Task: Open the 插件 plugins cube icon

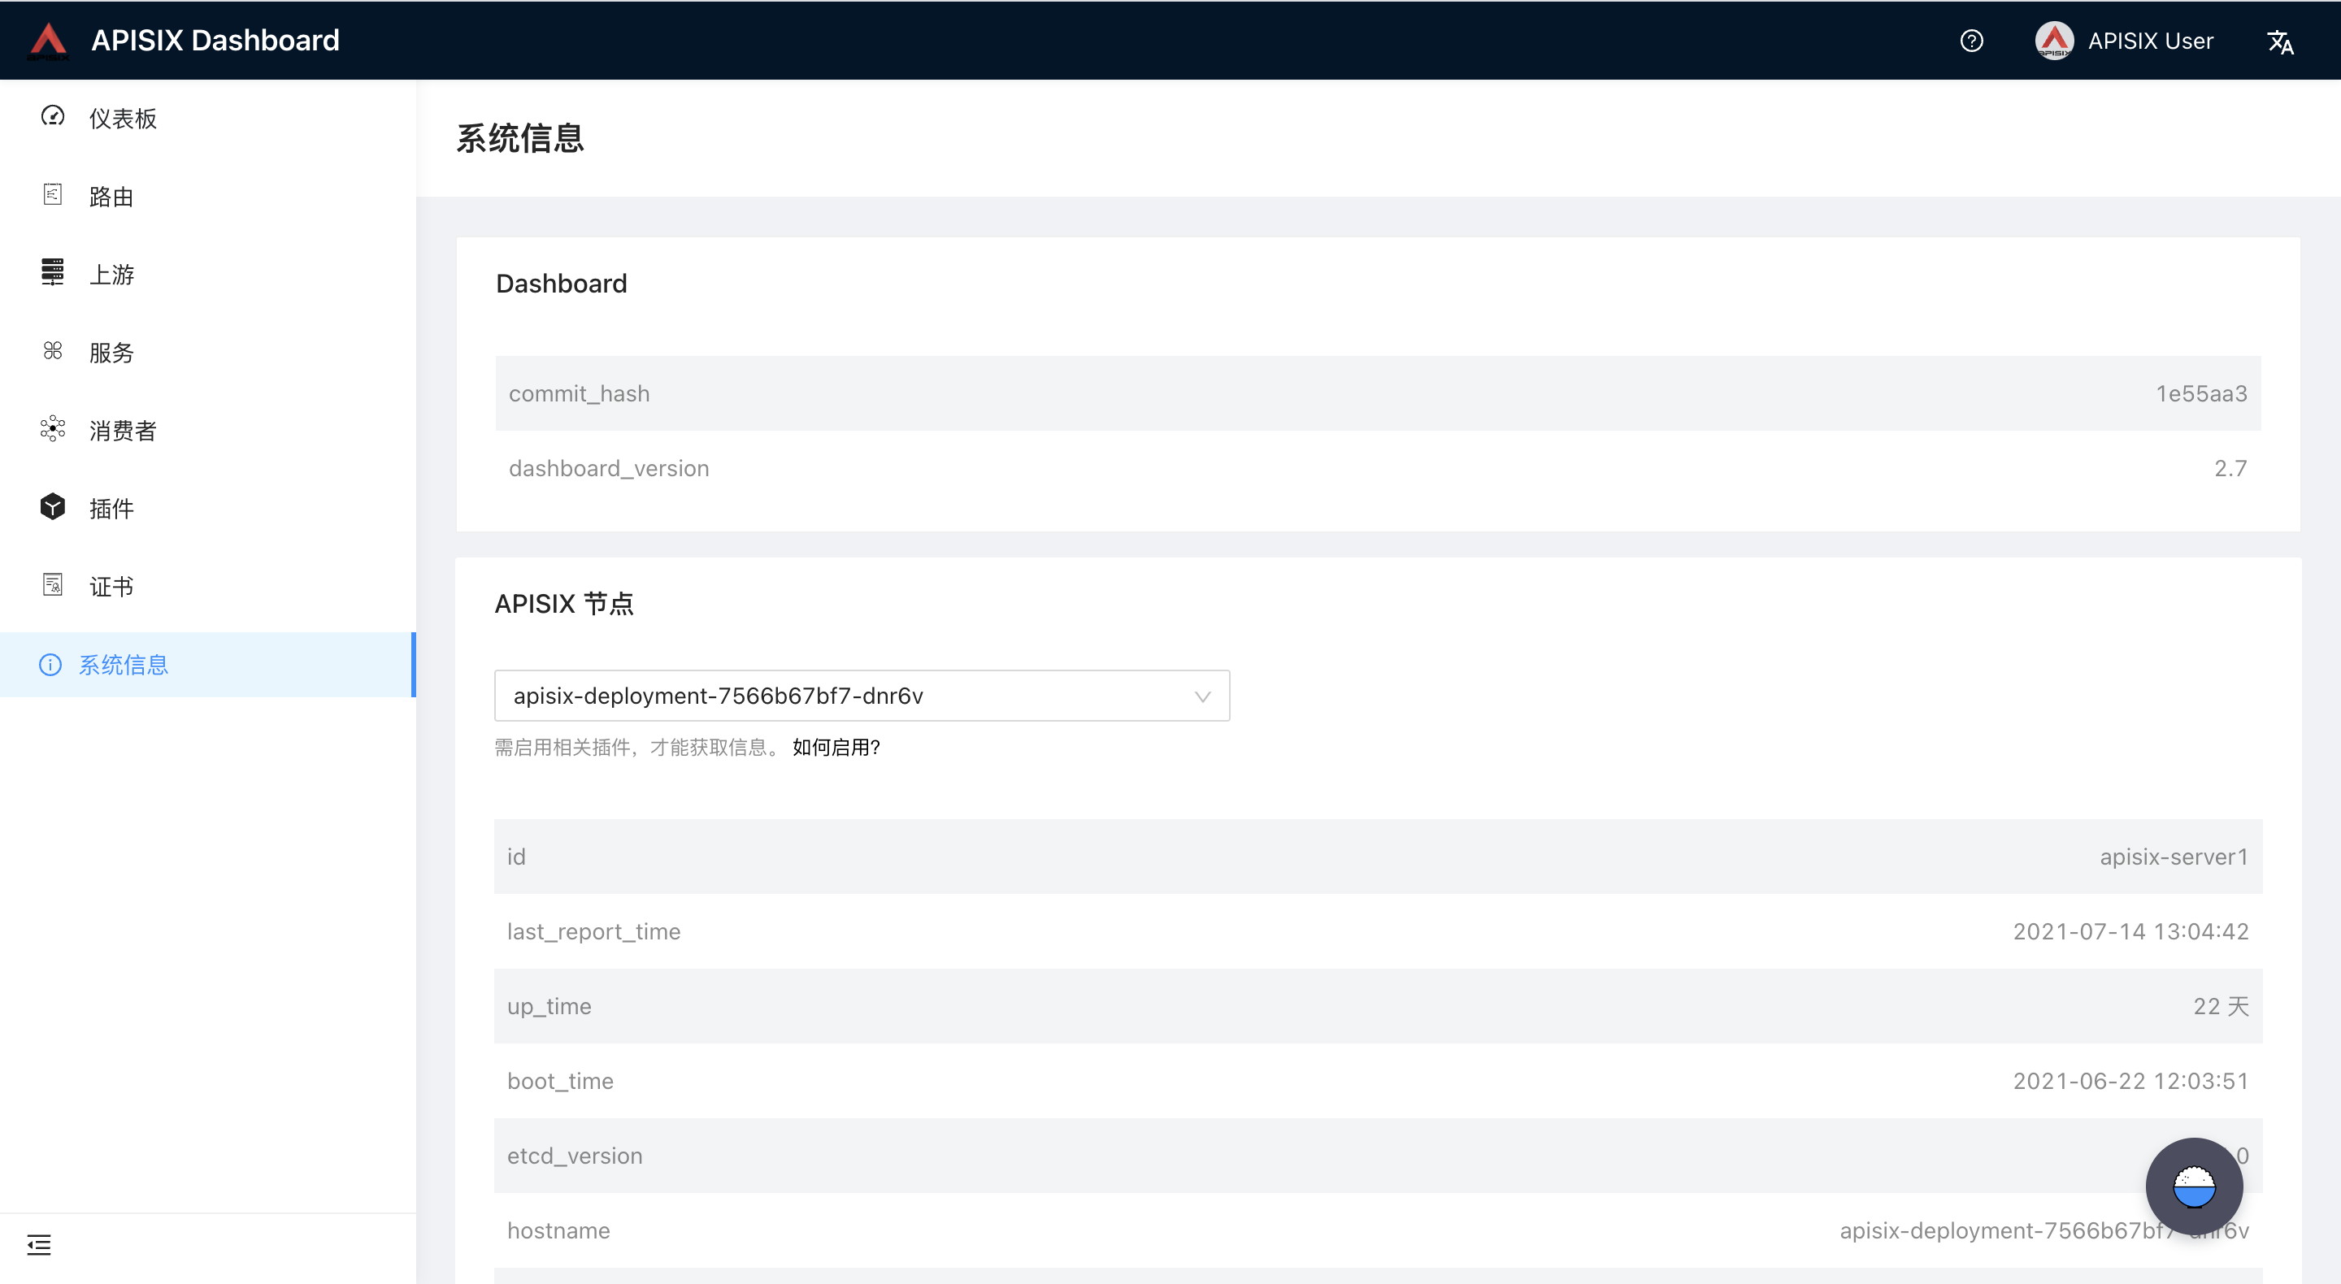Action: click(52, 508)
